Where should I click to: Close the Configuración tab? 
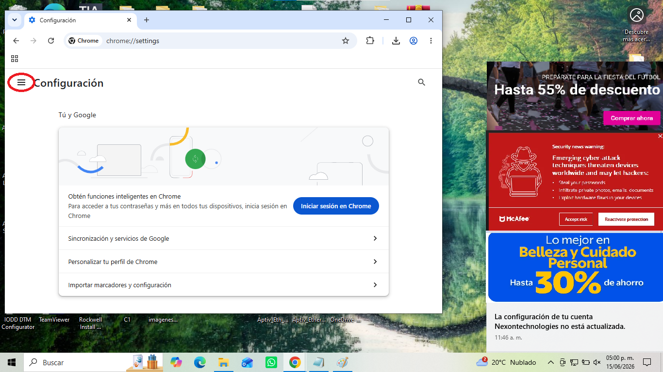click(x=129, y=20)
